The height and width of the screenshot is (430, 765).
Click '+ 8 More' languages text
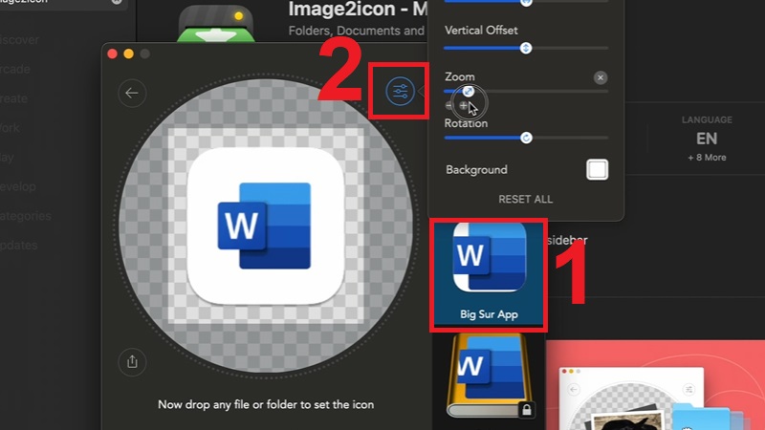pos(707,158)
